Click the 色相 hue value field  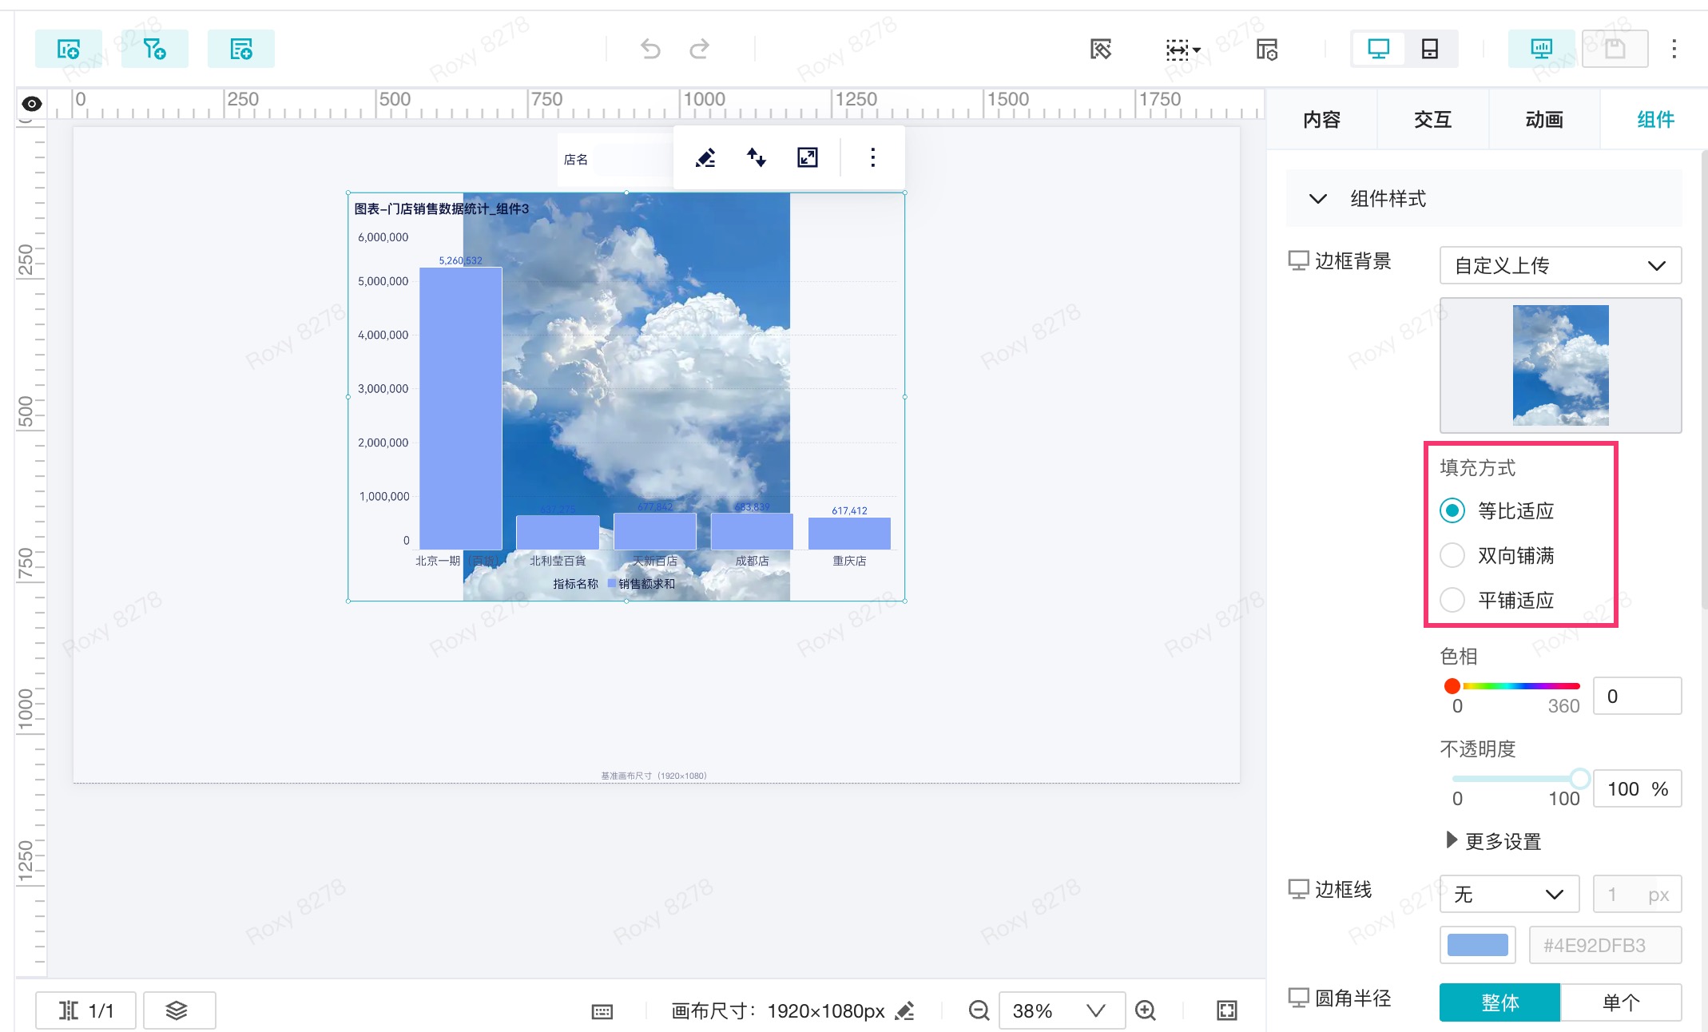click(1636, 697)
